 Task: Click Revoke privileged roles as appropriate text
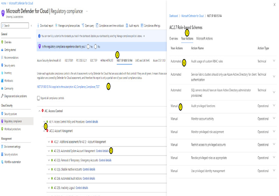point(209,158)
